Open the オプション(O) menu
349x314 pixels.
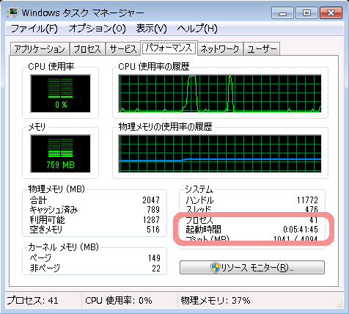pyautogui.click(x=98, y=29)
